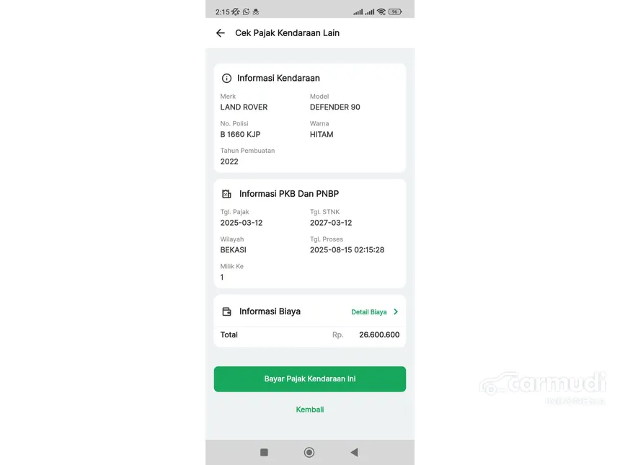Viewport: 620px width, 465px height.
Task: Go back using the header arrow
Action: tap(220, 33)
